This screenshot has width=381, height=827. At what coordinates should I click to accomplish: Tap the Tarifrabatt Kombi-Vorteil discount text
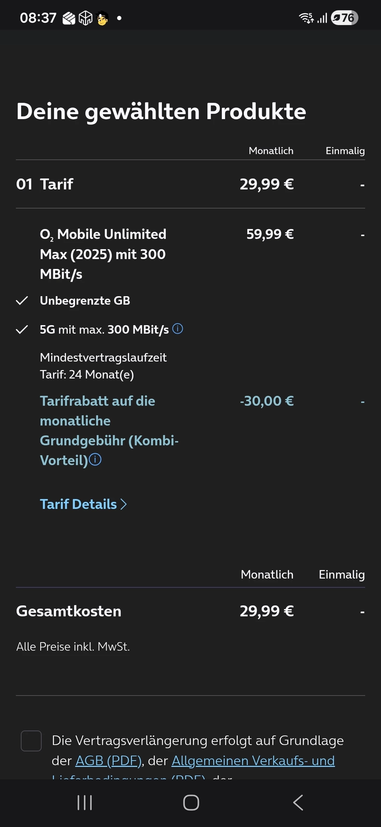pyautogui.click(x=109, y=430)
